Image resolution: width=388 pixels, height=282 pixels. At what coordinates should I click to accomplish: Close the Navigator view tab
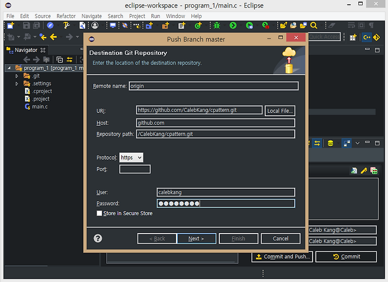tap(43, 50)
